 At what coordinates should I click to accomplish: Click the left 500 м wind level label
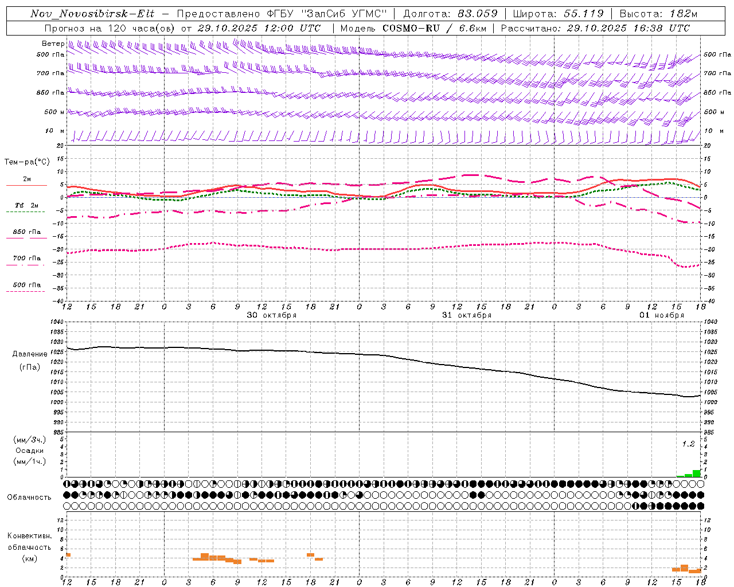coord(54,112)
